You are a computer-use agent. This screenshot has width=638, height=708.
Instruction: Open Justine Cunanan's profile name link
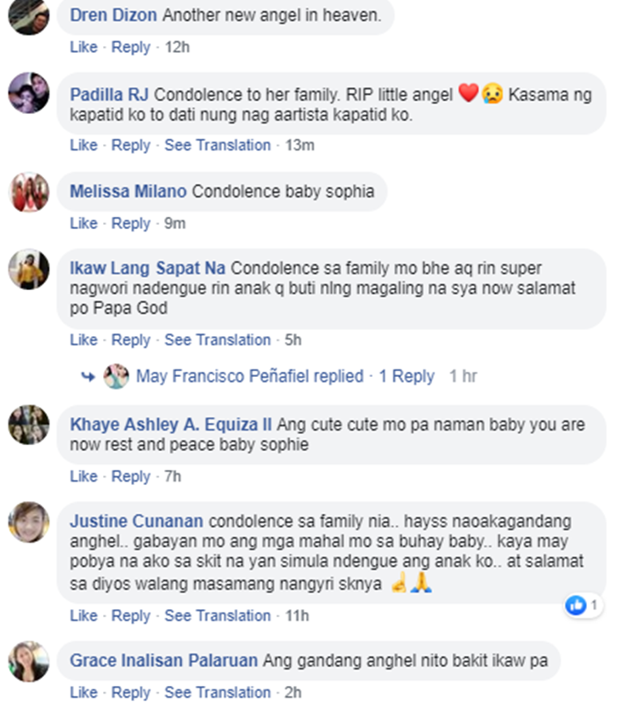pos(136,521)
